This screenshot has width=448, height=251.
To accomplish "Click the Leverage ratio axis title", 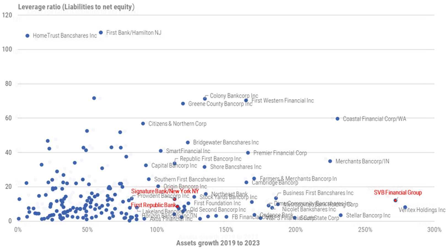I will point(76,7).
